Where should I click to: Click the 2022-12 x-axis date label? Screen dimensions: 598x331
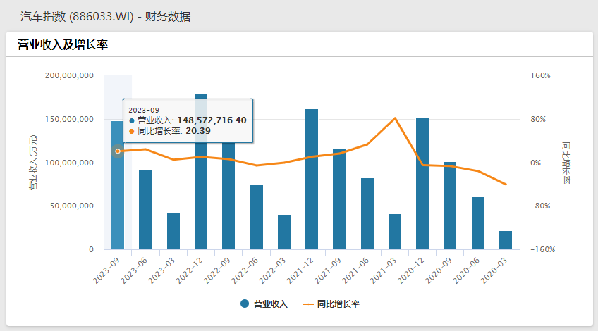click(x=188, y=270)
